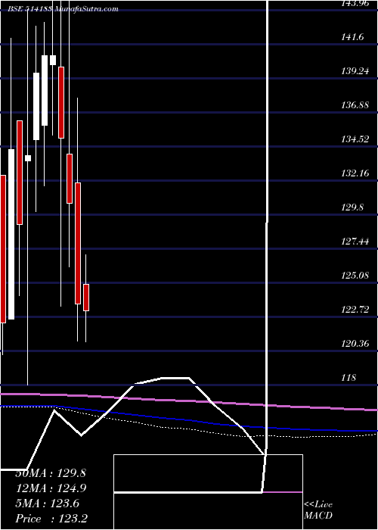The image size is (378, 530).
Task: Select the 122.72 price axis label
Action: click(355, 309)
